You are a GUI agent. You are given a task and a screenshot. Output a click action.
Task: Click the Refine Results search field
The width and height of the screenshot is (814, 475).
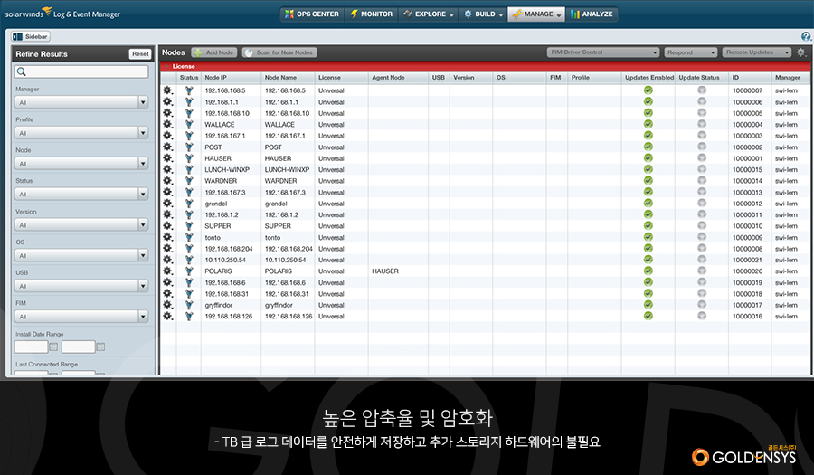pos(81,71)
